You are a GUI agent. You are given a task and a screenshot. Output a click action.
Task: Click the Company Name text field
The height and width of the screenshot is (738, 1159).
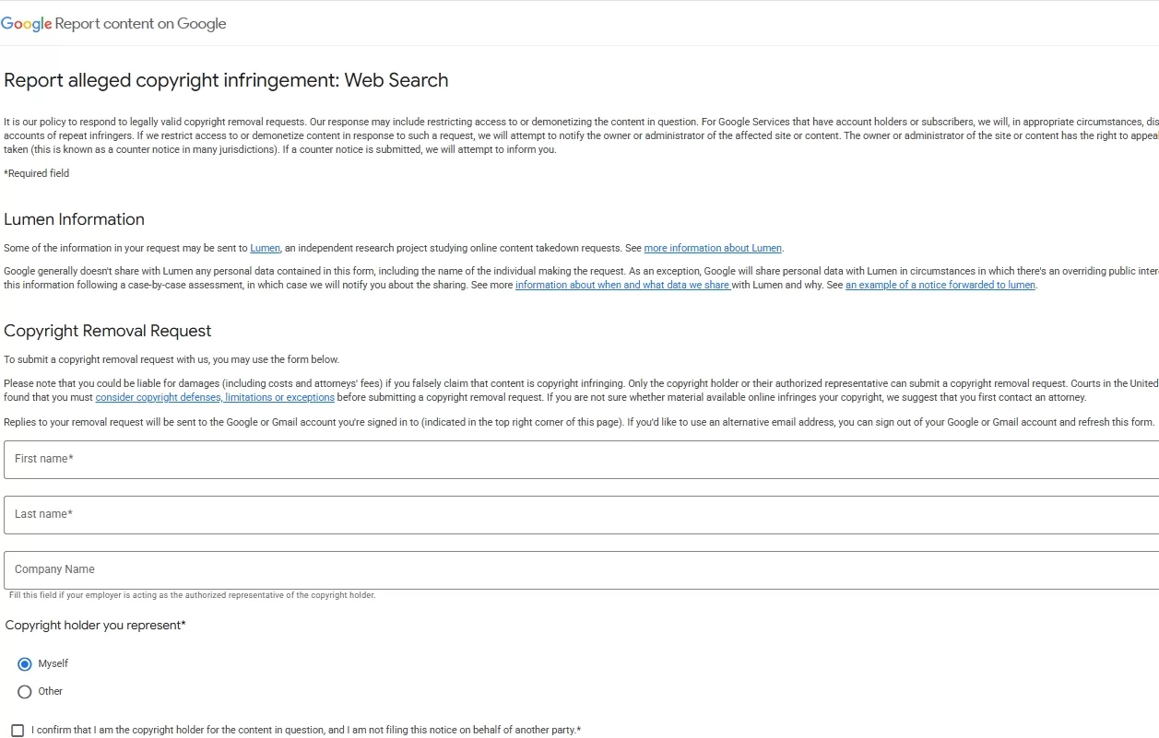[x=581, y=570]
